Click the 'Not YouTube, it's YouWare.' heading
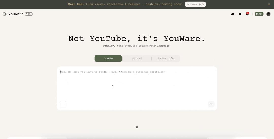Image resolution: width=274 pixels, height=139 pixels. 137,39
